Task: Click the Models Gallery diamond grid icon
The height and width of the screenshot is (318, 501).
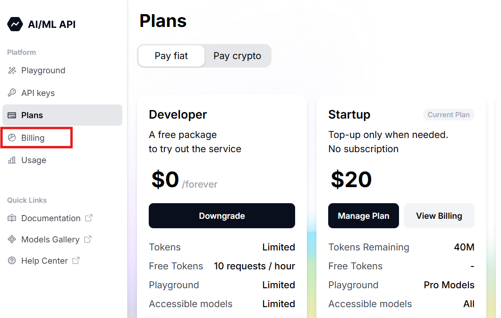Action: (x=12, y=240)
